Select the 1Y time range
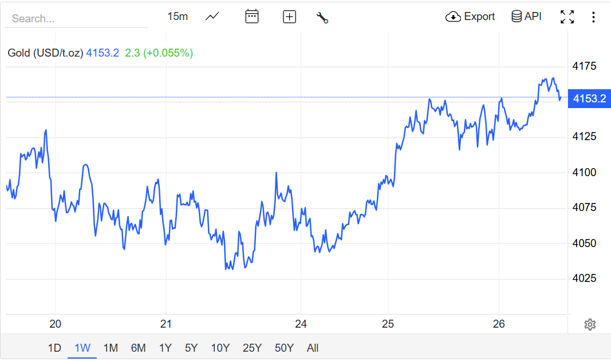Screen dimensions: 611x362 tap(165, 348)
